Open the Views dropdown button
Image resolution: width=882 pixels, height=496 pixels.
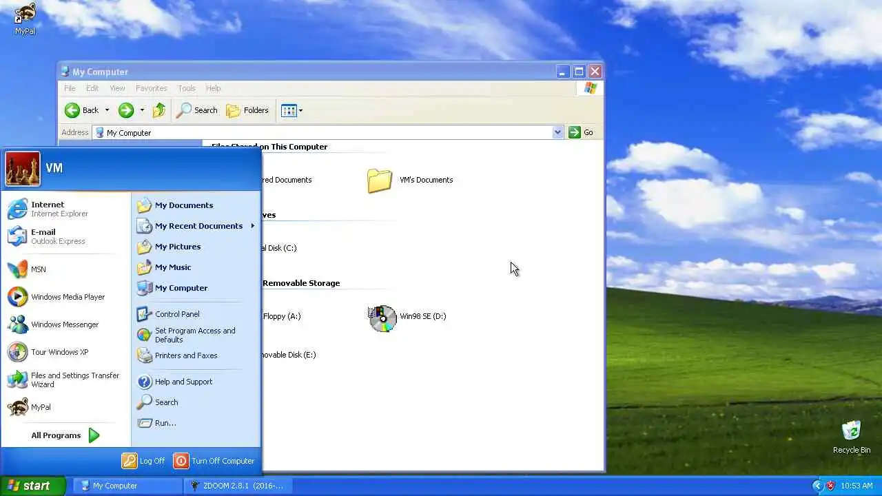coord(292,110)
